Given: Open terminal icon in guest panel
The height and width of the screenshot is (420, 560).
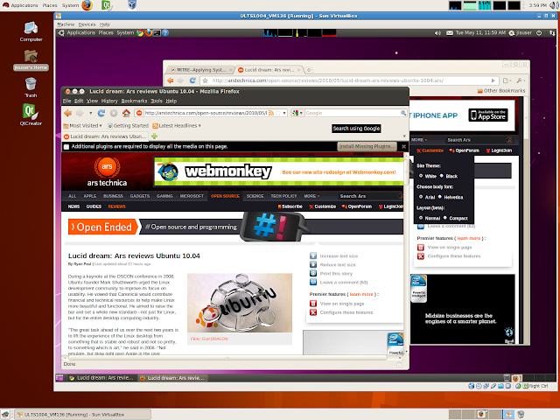Looking at the screenshot, I should coord(157,33).
